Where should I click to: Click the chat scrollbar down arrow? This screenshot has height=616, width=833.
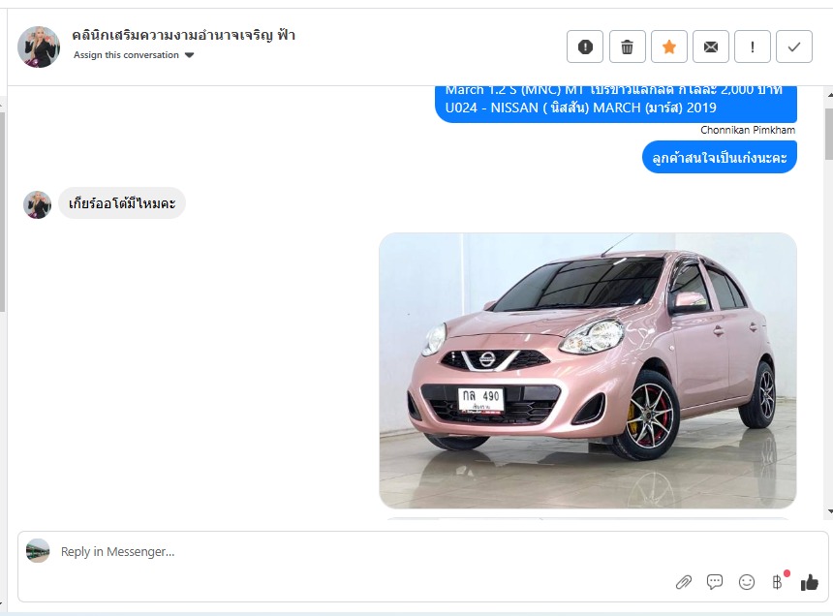tap(829, 511)
